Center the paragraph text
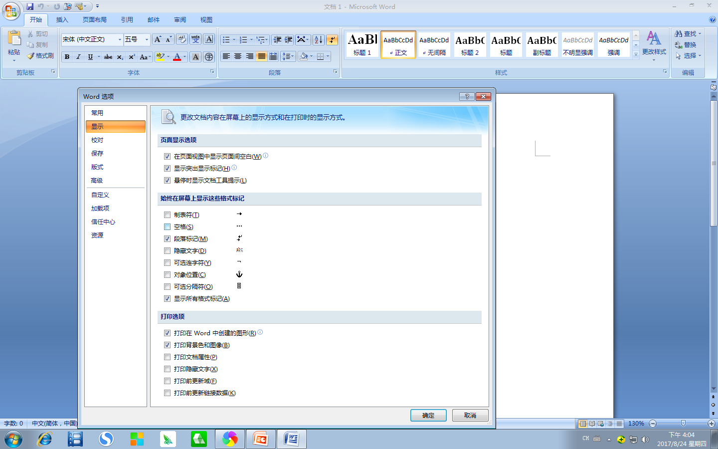 [x=238, y=56]
